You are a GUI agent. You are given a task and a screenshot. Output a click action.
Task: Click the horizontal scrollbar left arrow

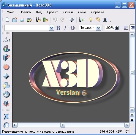click(15, 125)
